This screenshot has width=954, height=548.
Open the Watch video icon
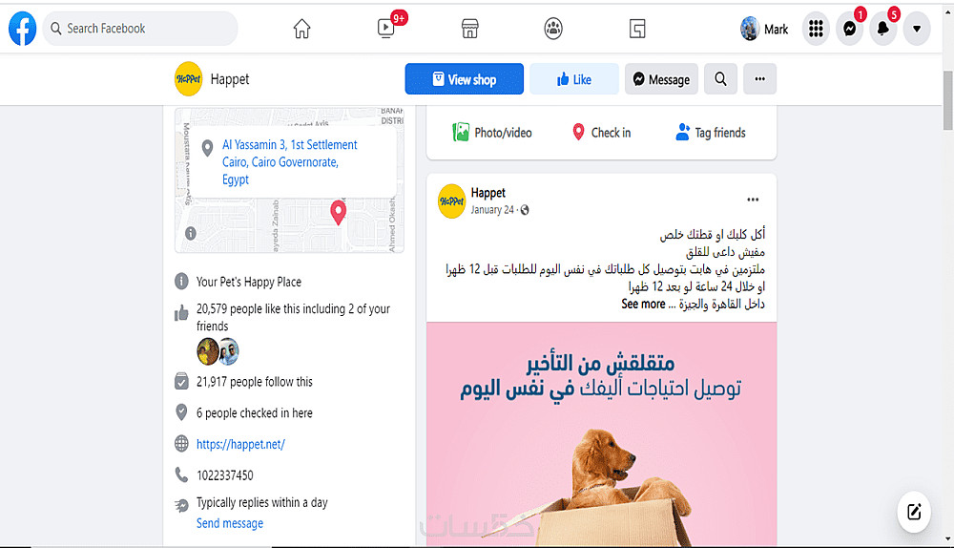[x=385, y=29]
